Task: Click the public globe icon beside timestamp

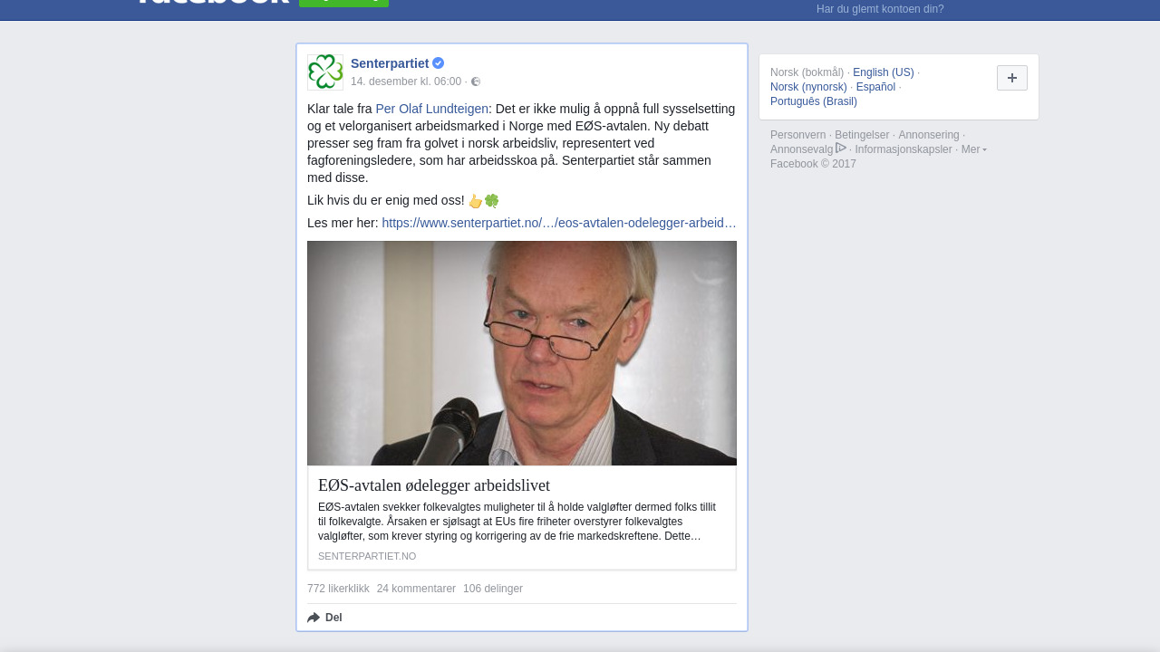Action: [x=476, y=81]
